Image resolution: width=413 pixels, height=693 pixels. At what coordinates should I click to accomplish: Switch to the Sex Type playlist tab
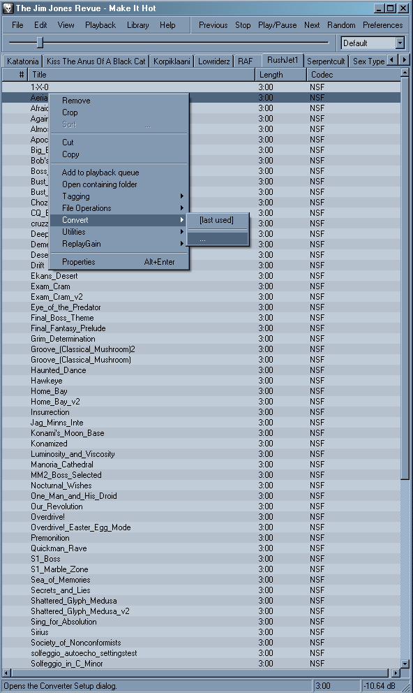[368, 61]
